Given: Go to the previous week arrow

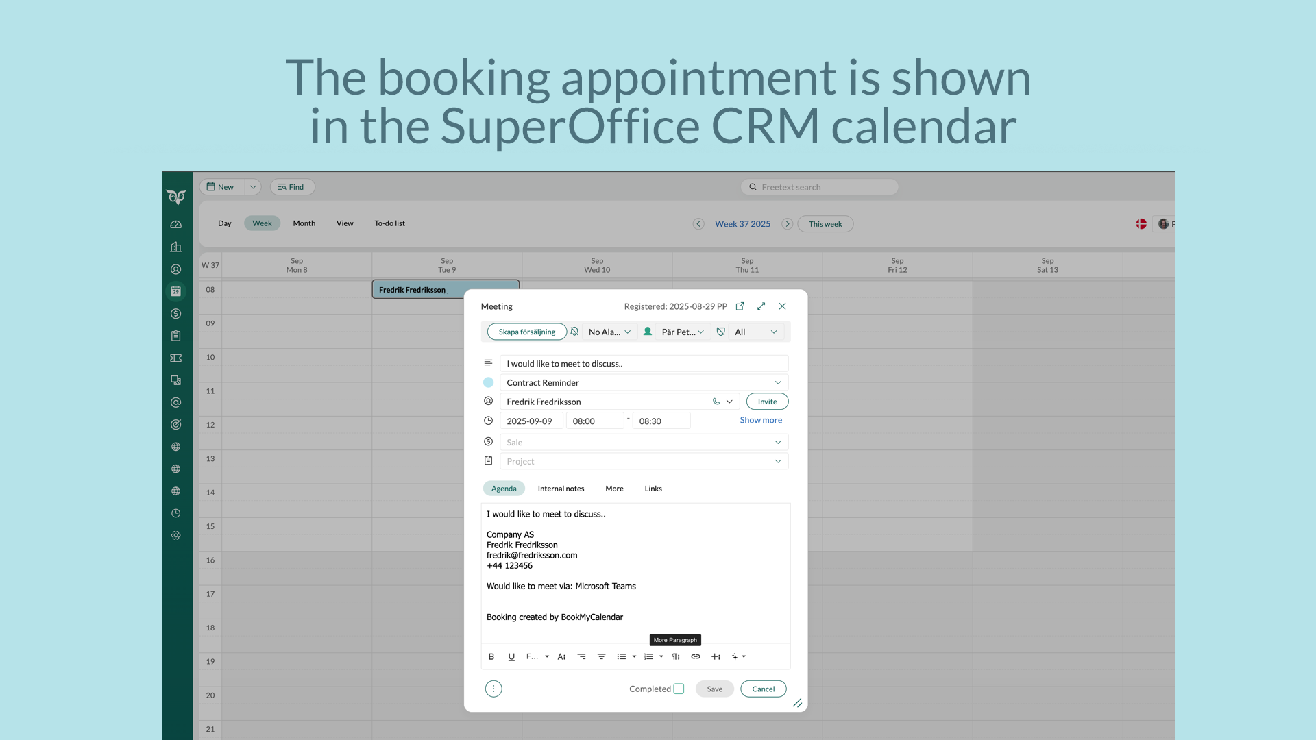Looking at the screenshot, I should [x=698, y=224].
